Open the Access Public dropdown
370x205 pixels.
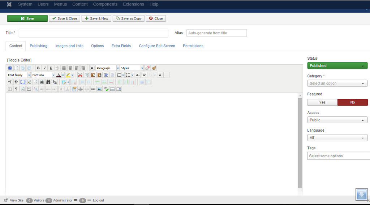(337, 120)
